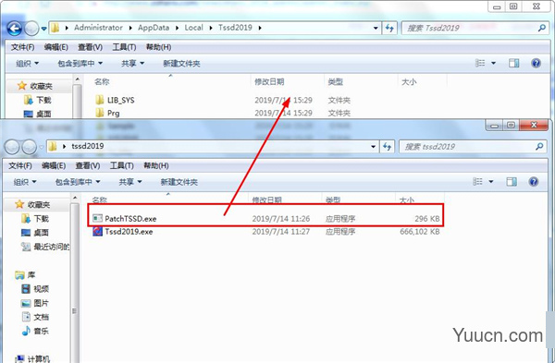Select the Tssd2019.exe file

(x=265, y=232)
